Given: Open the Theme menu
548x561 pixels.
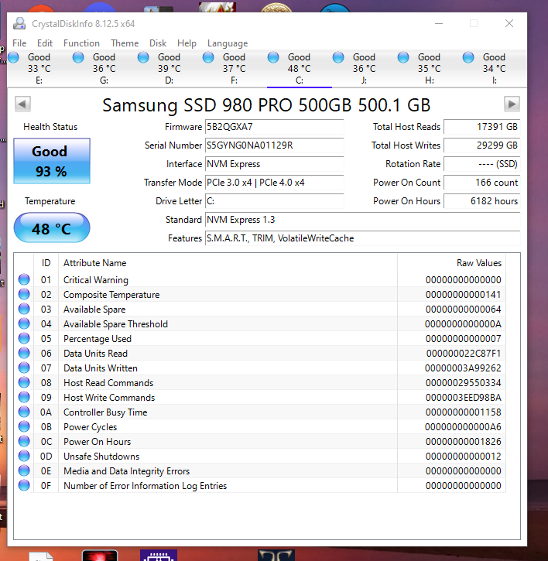Looking at the screenshot, I should tap(125, 43).
